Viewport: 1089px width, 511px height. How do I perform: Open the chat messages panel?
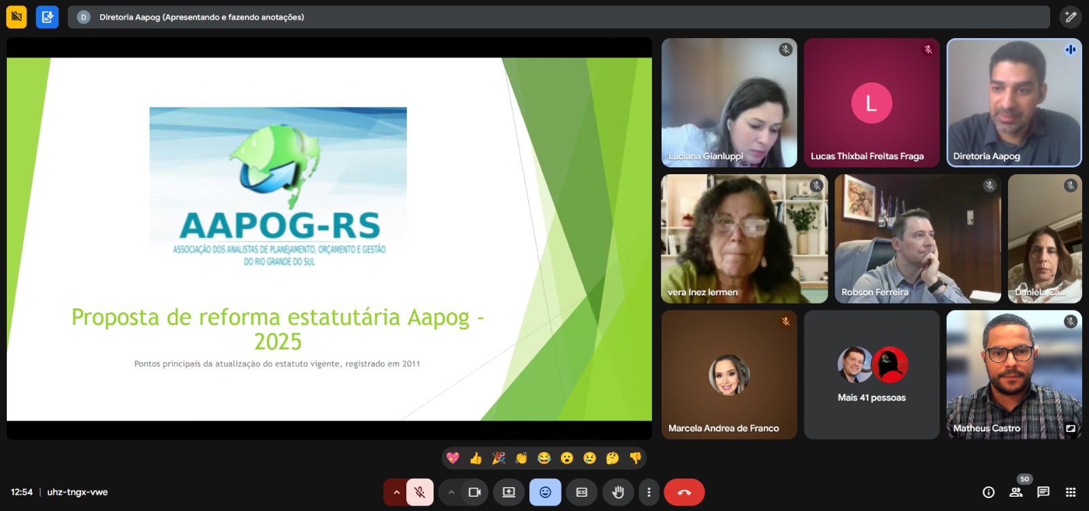point(1043,492)
